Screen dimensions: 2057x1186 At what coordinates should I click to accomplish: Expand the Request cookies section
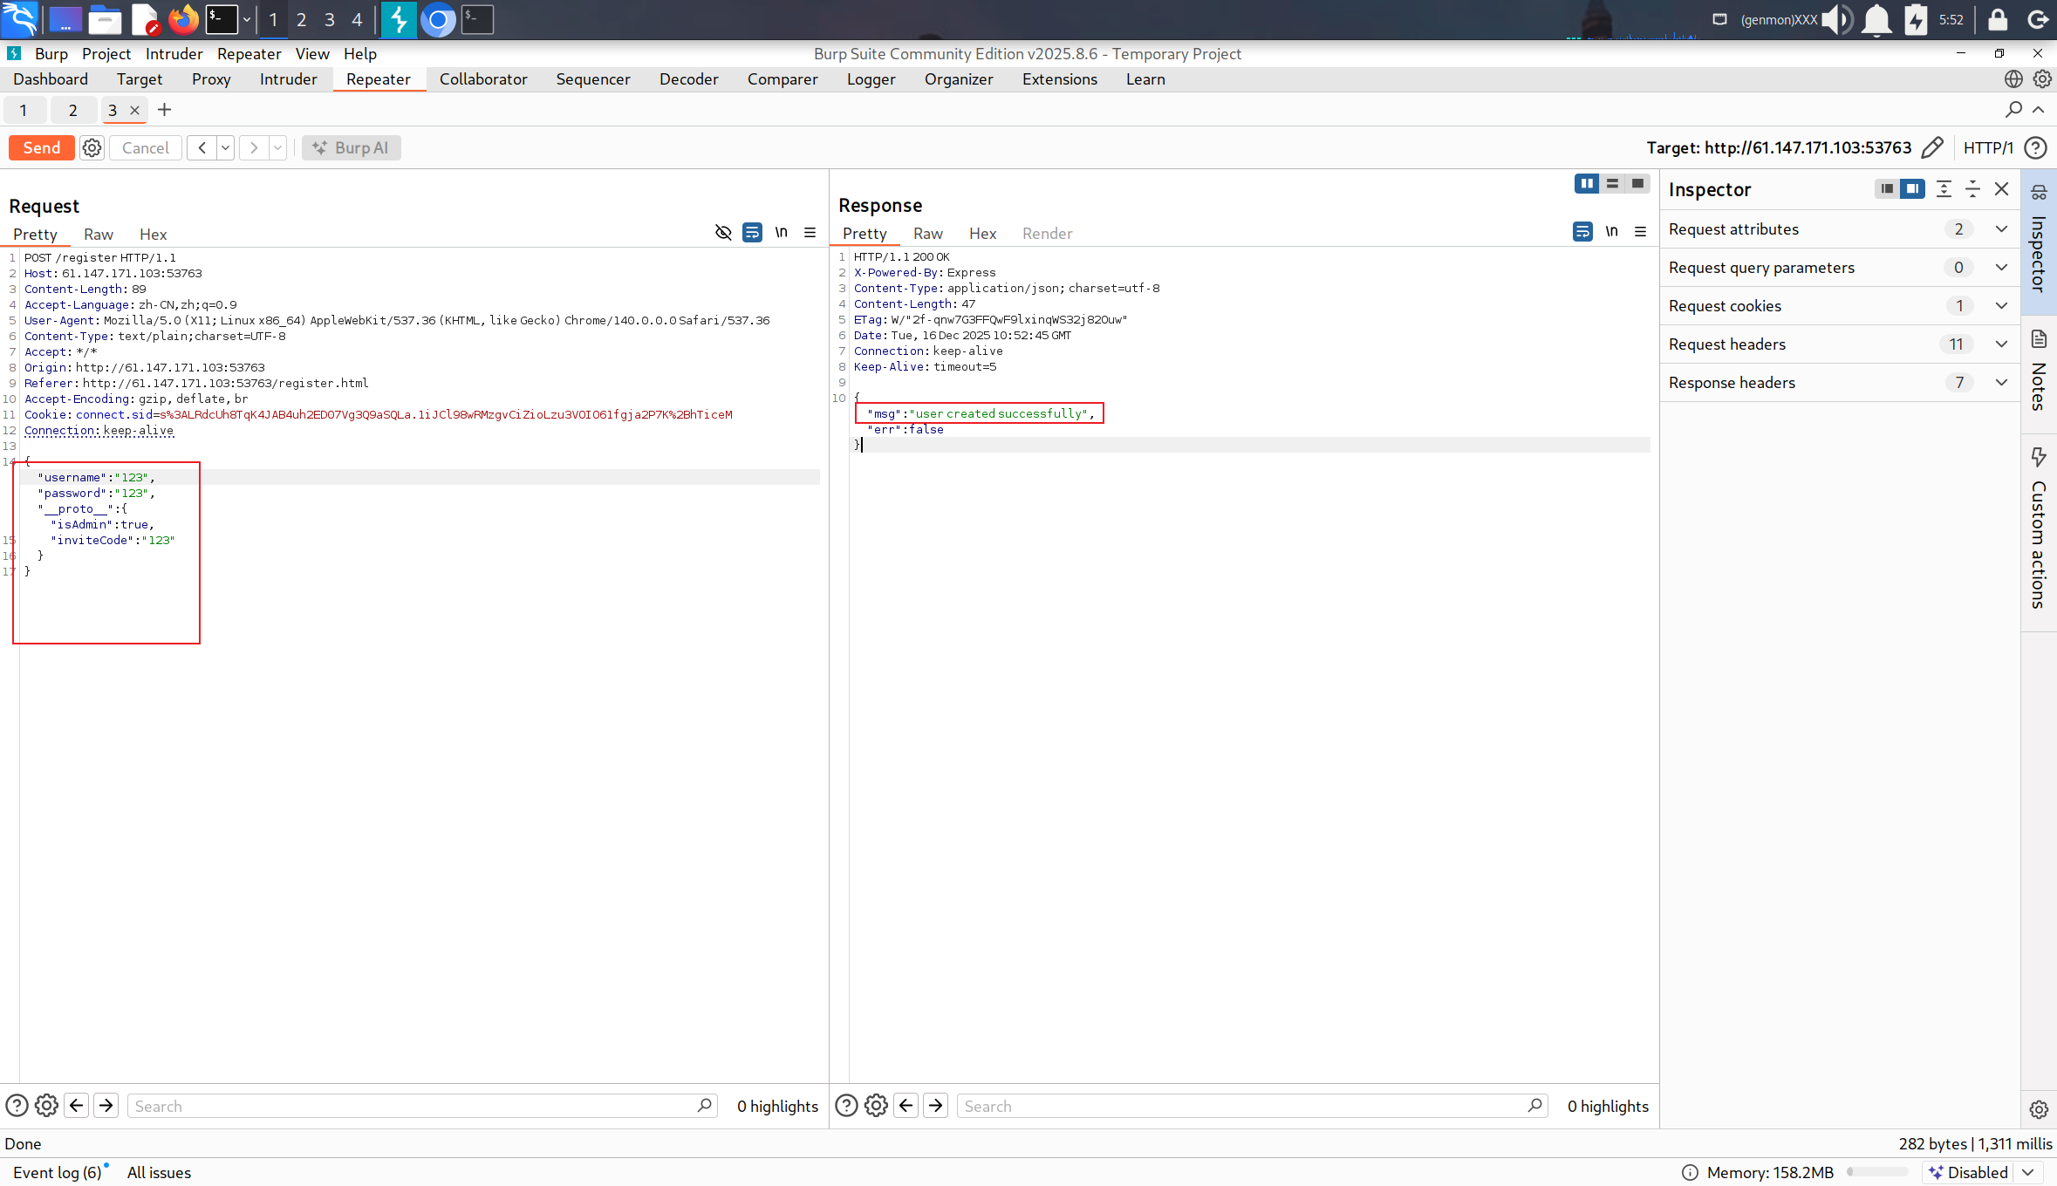[2001, 306]
